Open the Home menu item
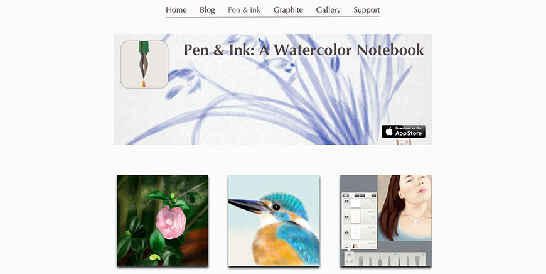Viewport: 546px width, 274px height. click(x=176, y=10)
